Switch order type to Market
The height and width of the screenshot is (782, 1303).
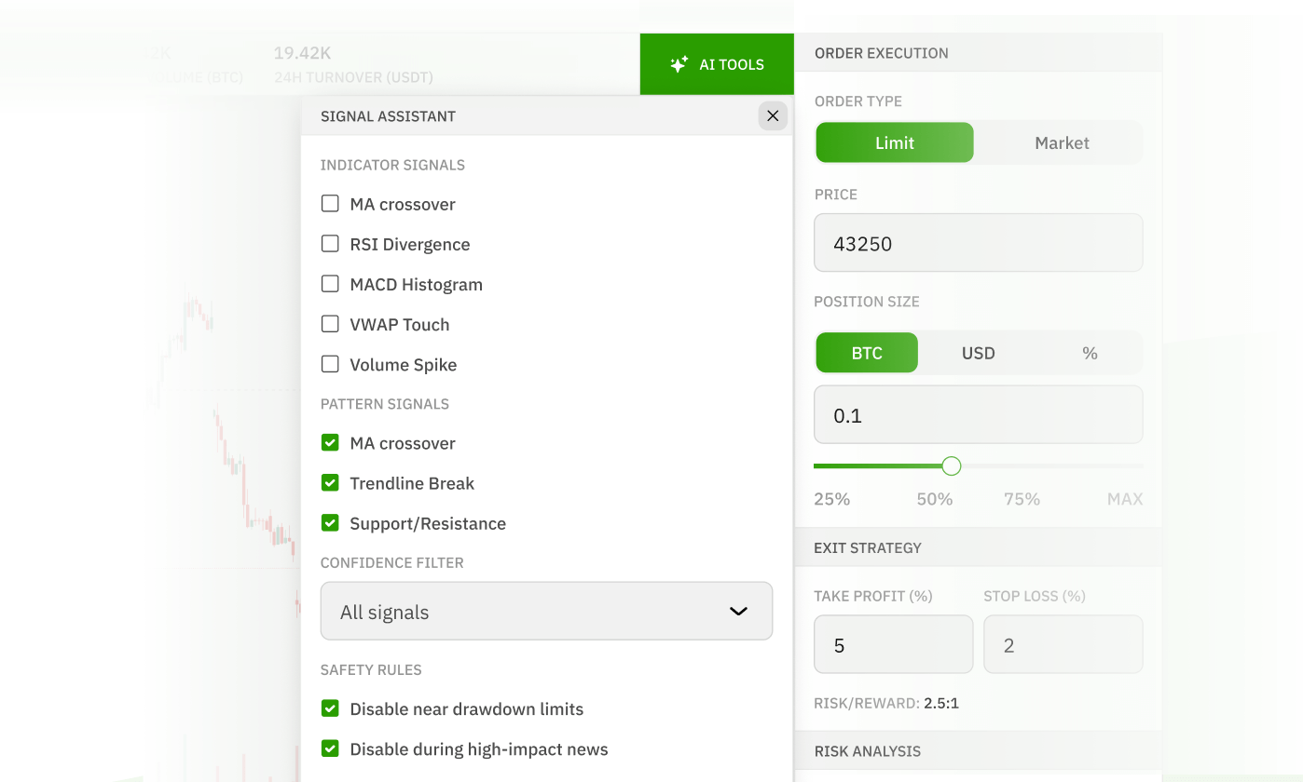coord(1061,142)
